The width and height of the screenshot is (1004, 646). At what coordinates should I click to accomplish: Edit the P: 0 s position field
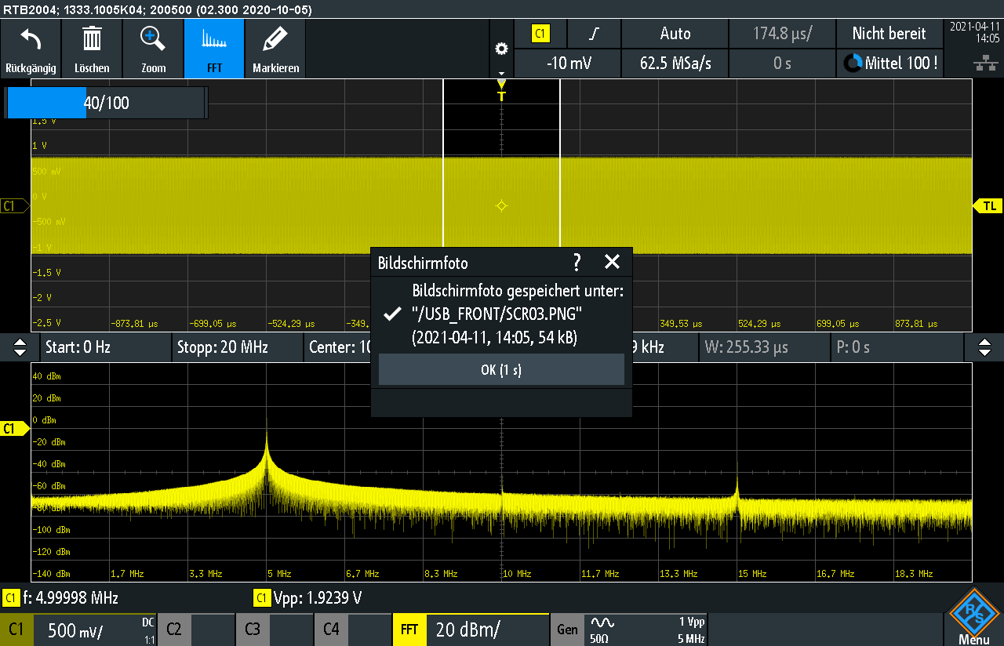(x=896, y=347)
